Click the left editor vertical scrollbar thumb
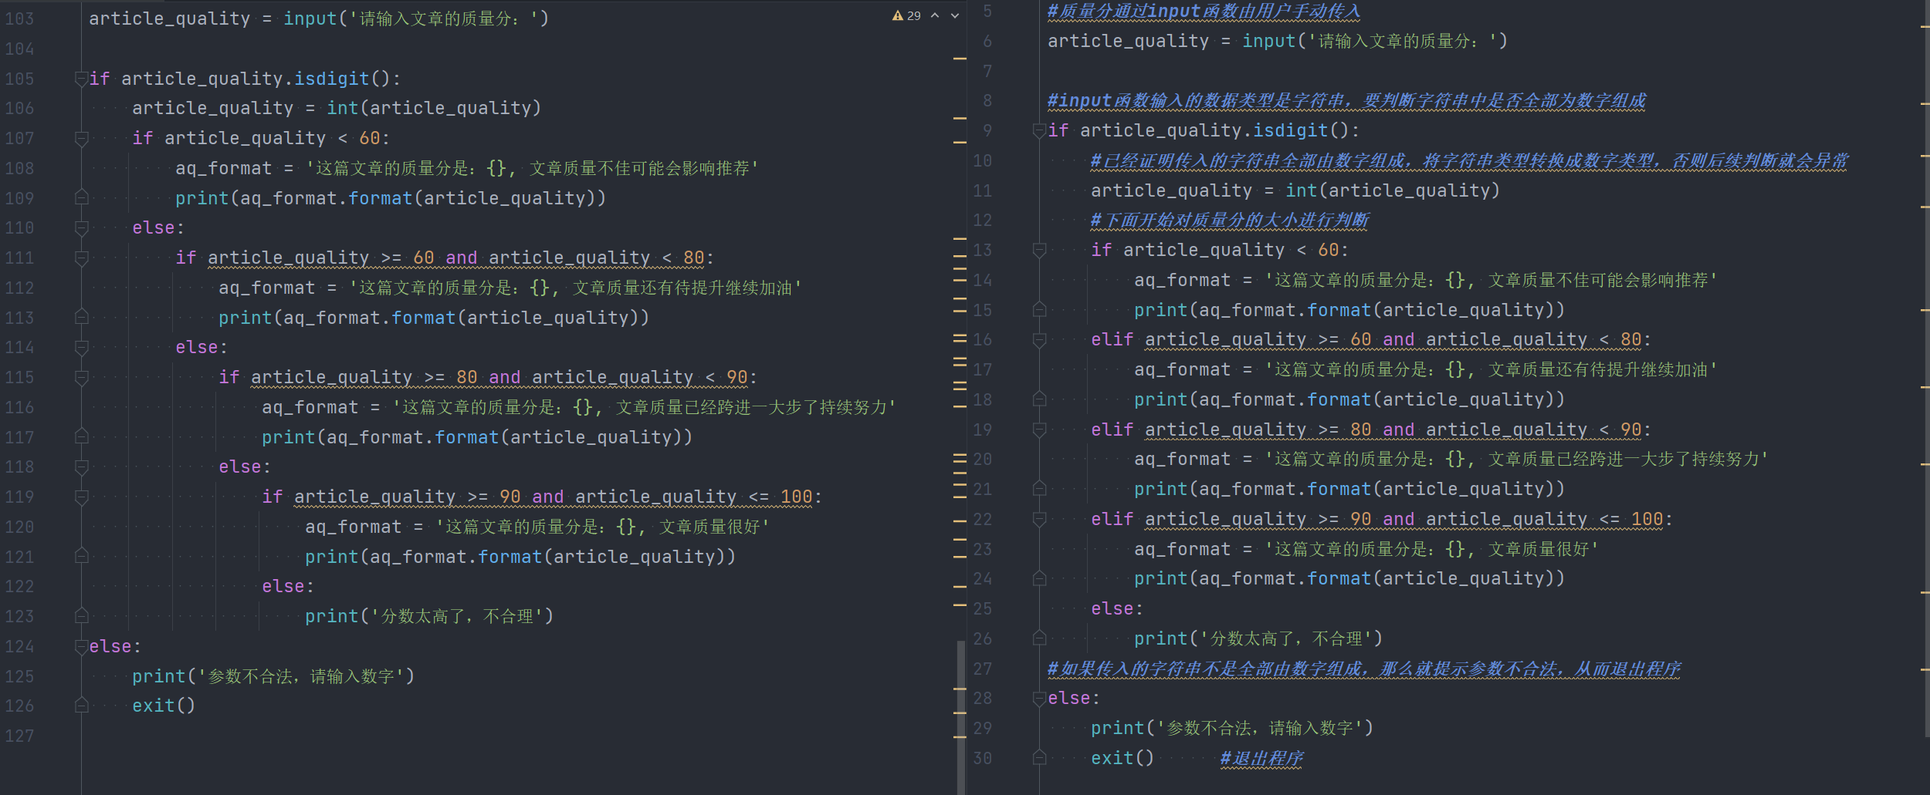The width and height of the screenshot is (1930, 795). pyautogui.click(x=961, y=717)
